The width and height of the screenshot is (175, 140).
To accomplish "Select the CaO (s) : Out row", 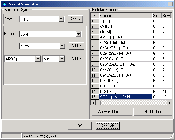I will pyautogui.click(x=126, y=86).
